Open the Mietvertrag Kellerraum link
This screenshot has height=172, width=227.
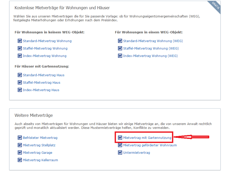coord(40,160)
